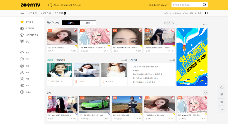Image resolution: width=228 pixels, height=124 pixels.
Task: Open 하트 충전 menu item
Action: pyautogui.click(x=32, y=13)
